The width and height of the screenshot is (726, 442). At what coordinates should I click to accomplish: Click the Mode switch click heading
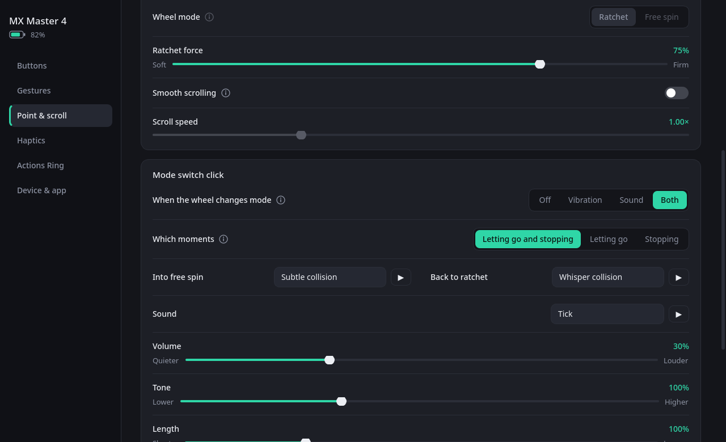click(188, 175)
